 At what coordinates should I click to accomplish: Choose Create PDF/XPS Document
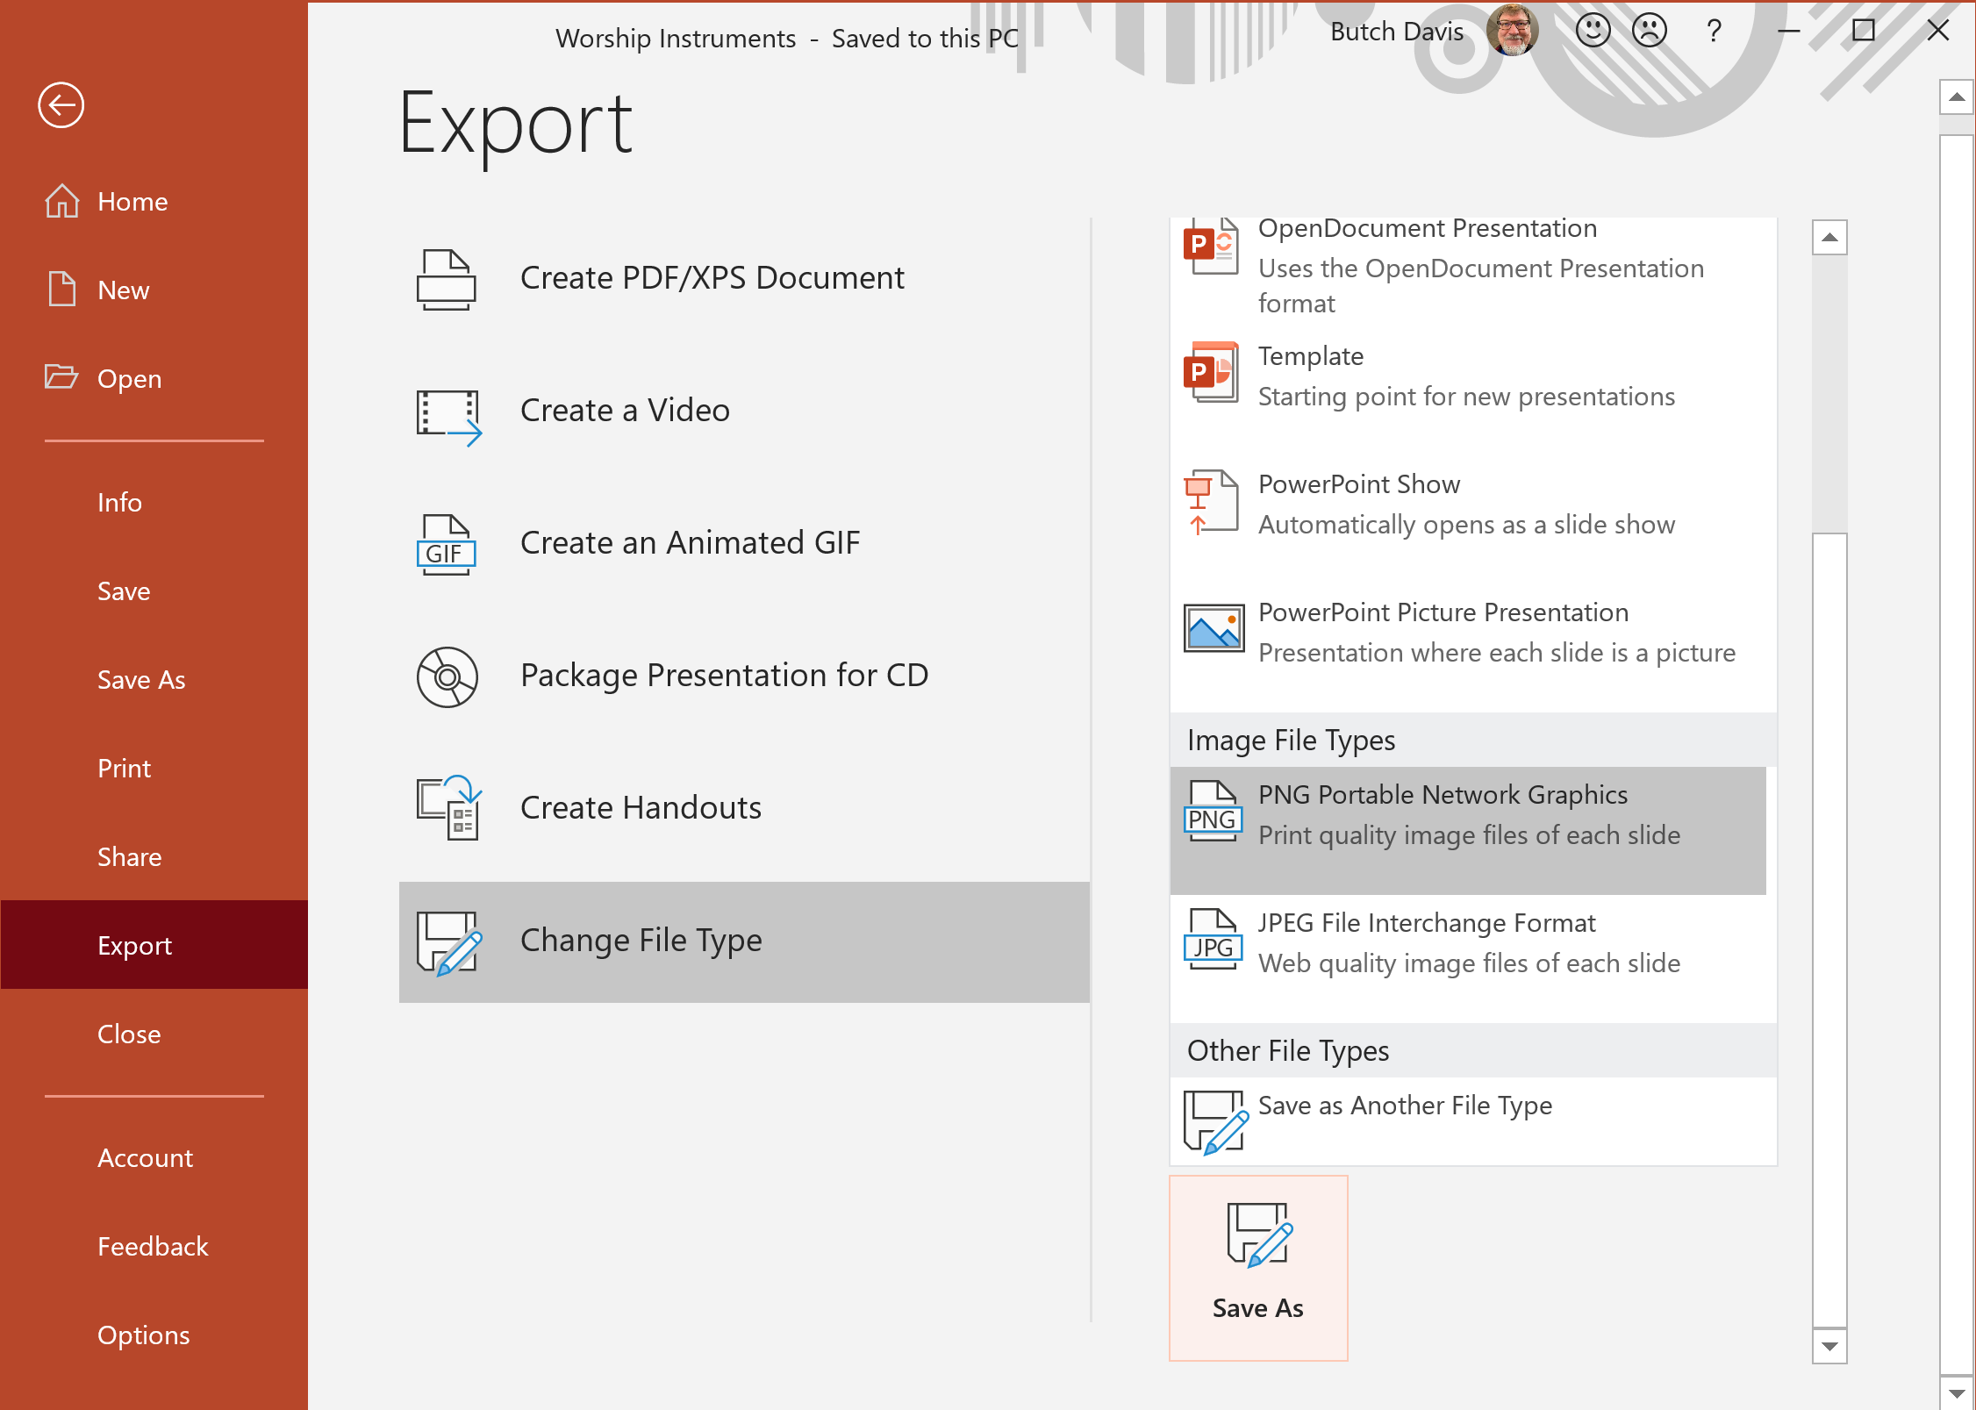click(712, 278)
